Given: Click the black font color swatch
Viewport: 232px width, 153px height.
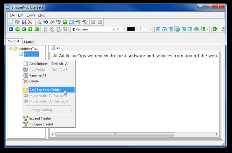Looking at the screenshot, I should [x=131, y=29].
